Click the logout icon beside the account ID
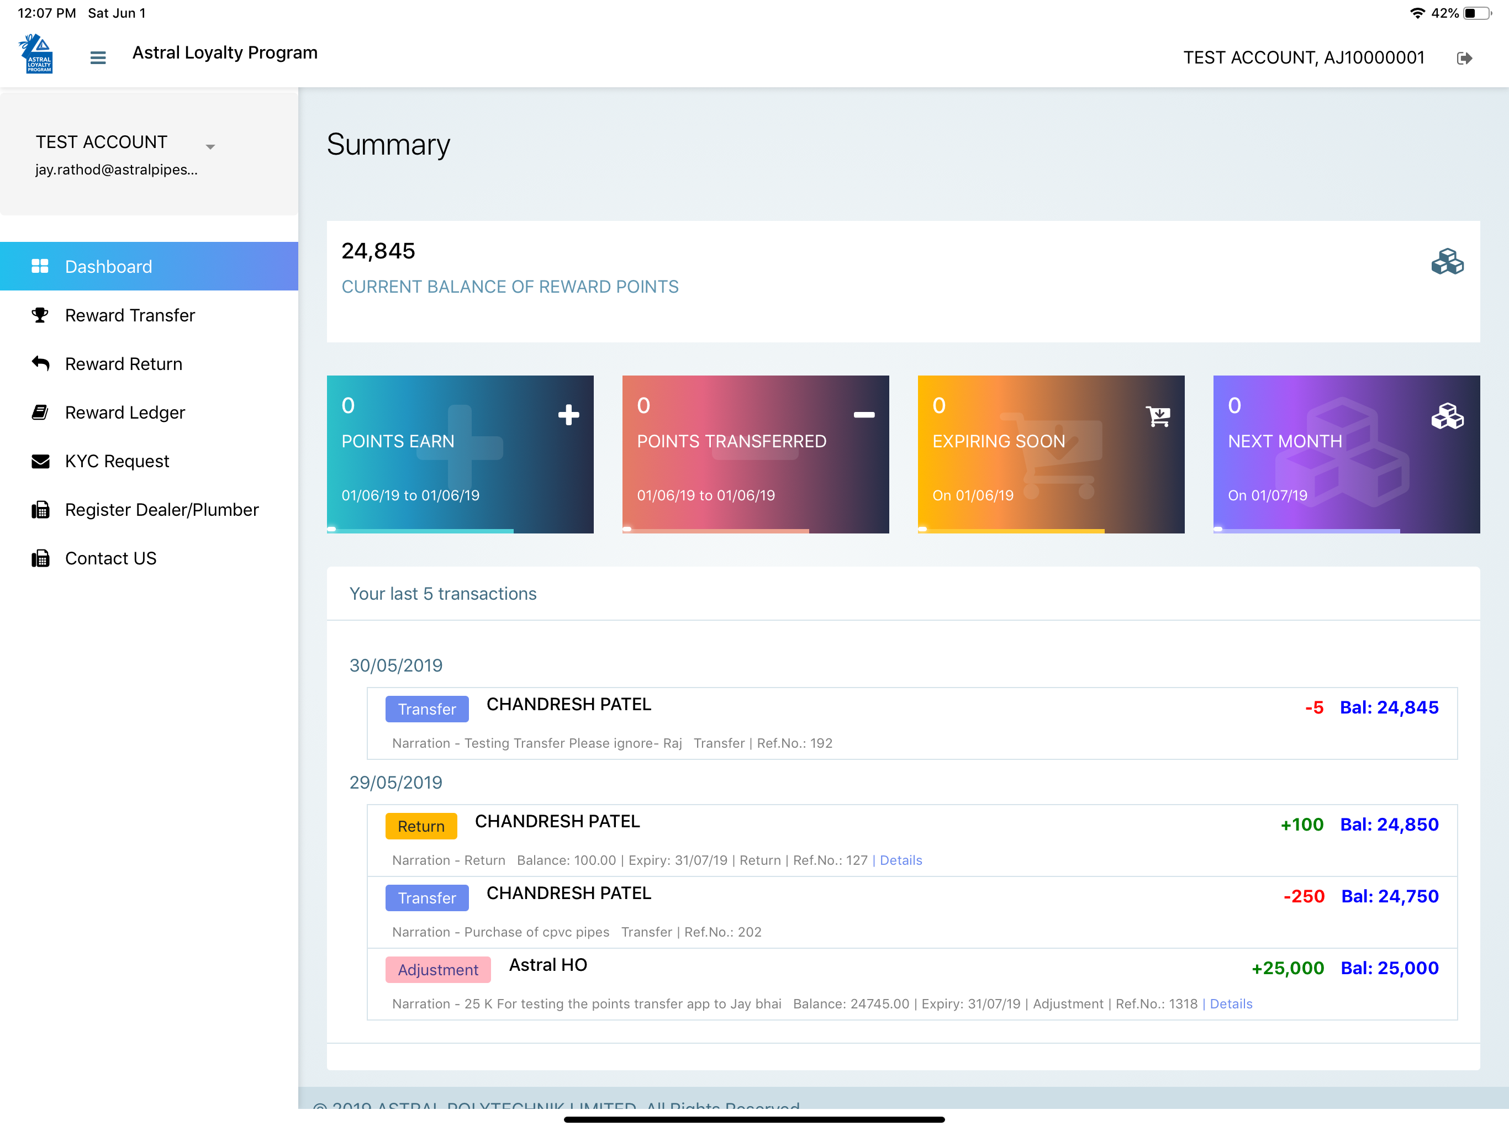1509x1131 pixels. pyautogui.click(x=1464, y=58)
